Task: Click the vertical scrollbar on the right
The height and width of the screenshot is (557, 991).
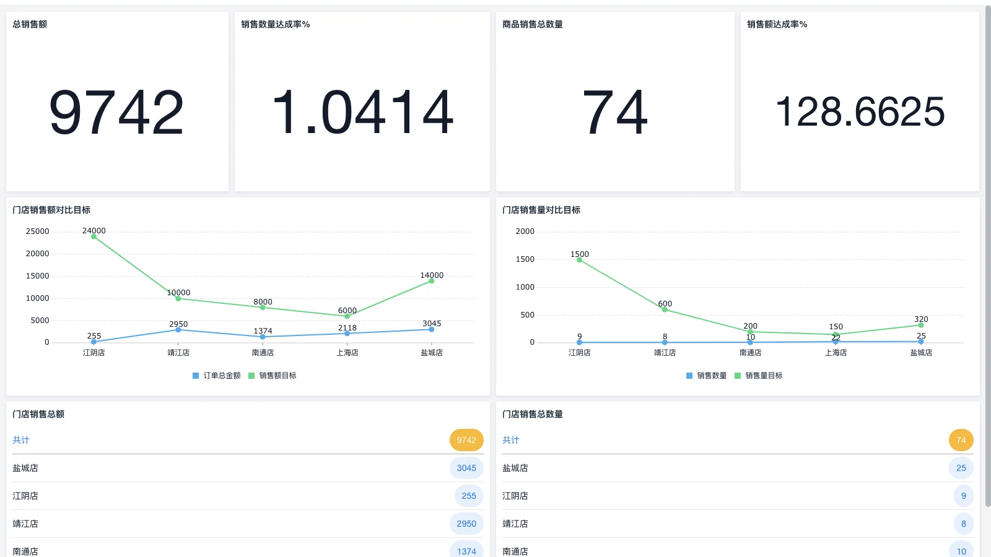Action: pos(987,248)
